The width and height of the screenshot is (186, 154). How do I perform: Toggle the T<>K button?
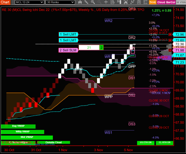[153, 2]
